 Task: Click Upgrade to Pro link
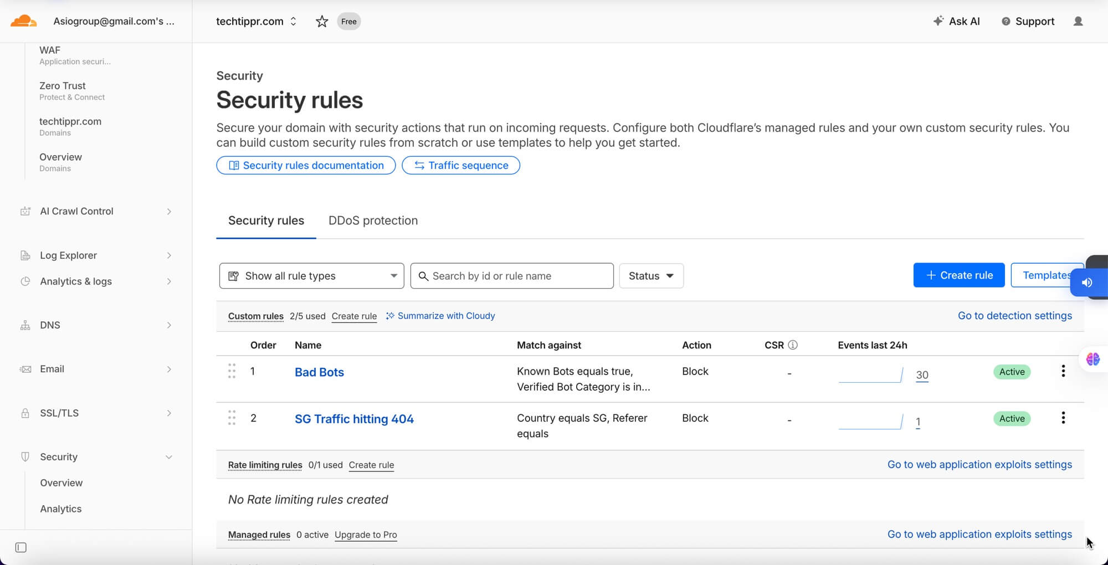(x=366, y=535)
